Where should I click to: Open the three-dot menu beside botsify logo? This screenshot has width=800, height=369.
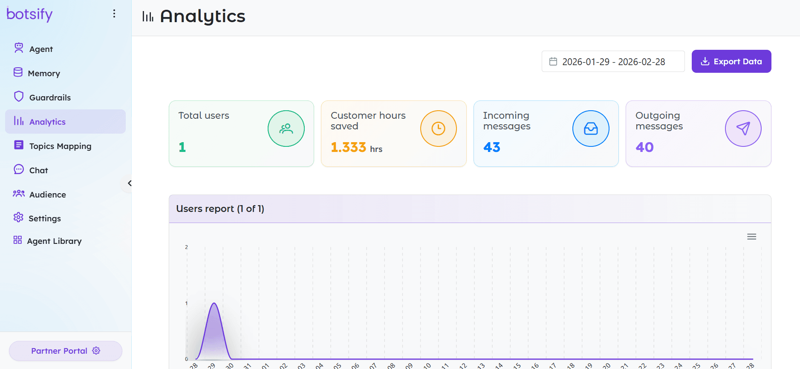coord(114,14)
